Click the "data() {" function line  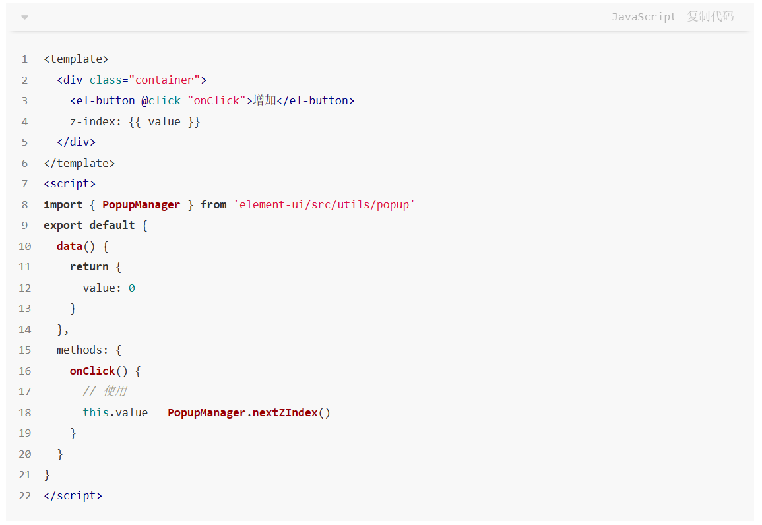[82, 246]
